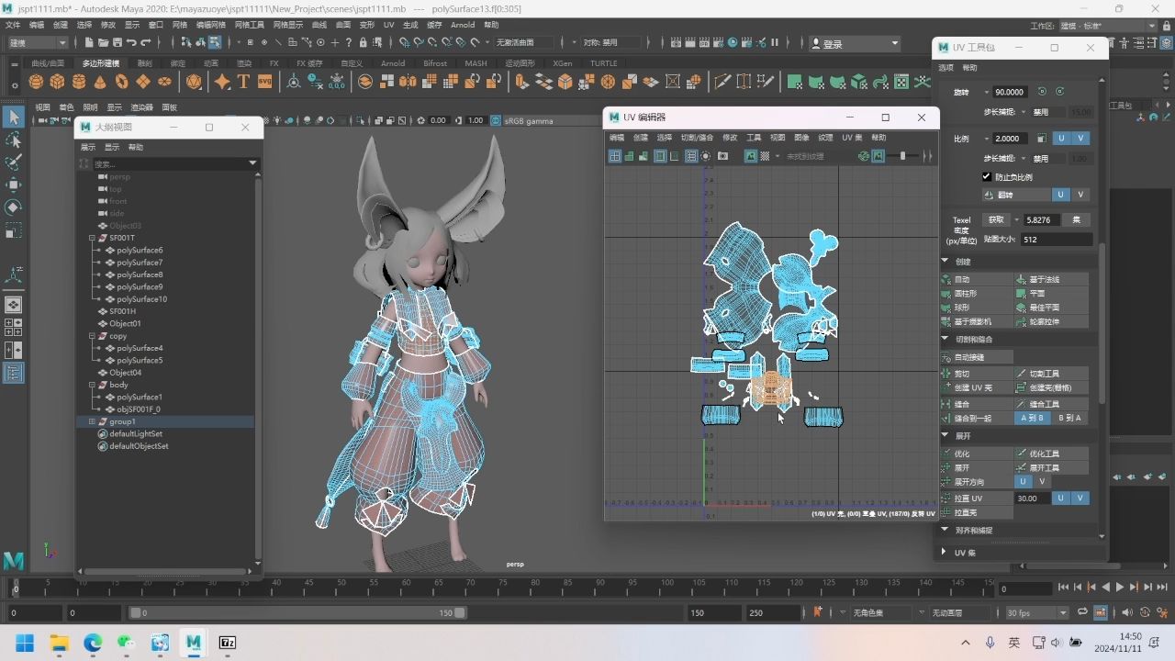
Task: Click the Undo icon in status line
Action: pos(131,42)
